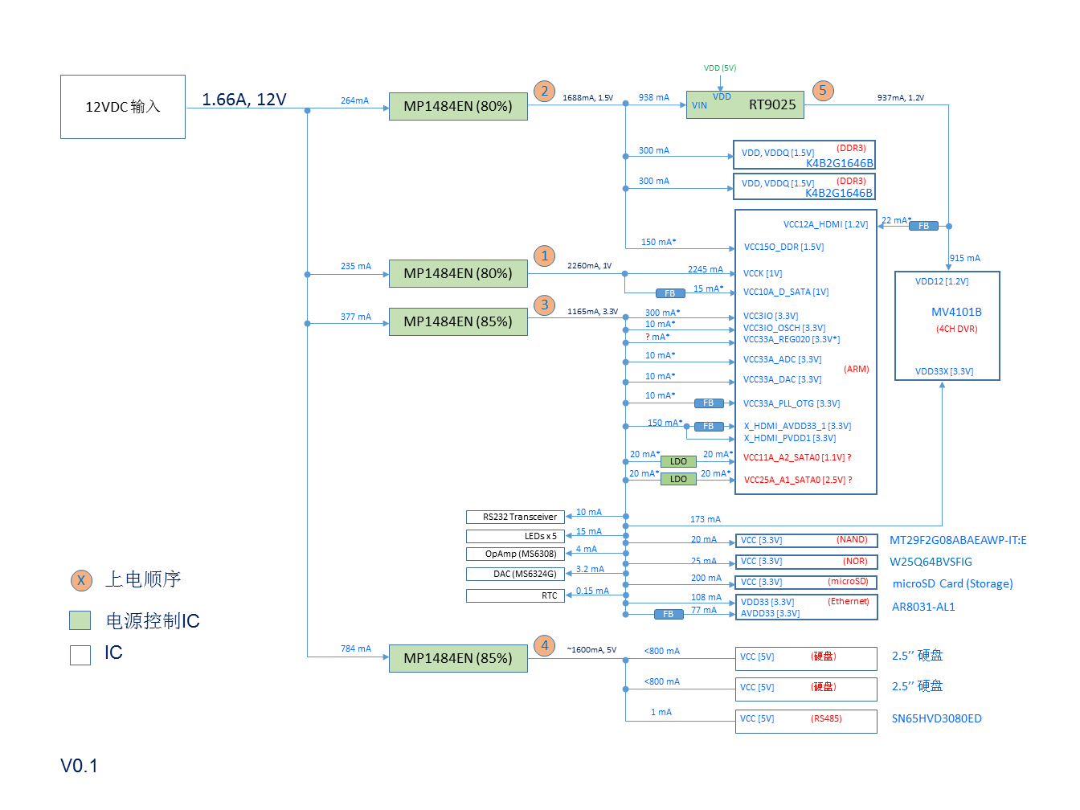Click the red (ARM) label
This screenshot has width=1080, height=810.
tap(857, 369)
